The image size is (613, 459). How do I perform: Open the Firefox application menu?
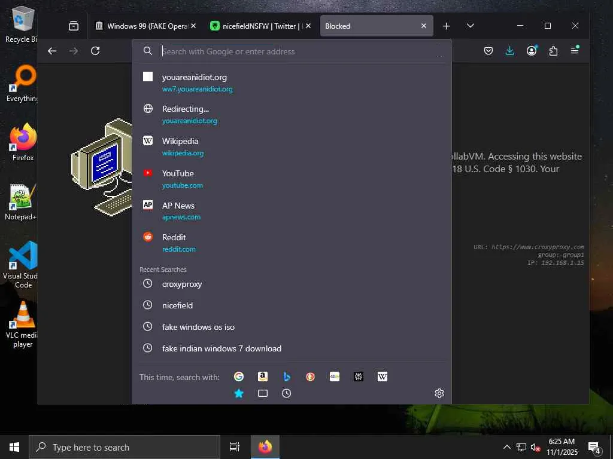(x=575, y=51)
